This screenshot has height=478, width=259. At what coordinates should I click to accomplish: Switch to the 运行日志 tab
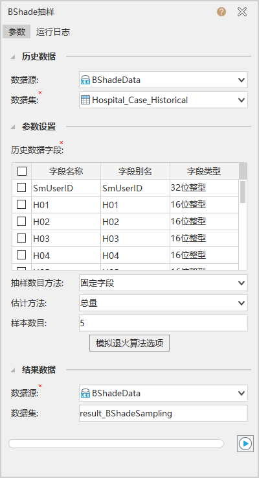53,32
